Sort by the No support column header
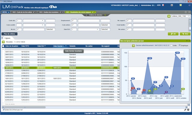The width and height of the screenshot is (192, 115). 109,46
